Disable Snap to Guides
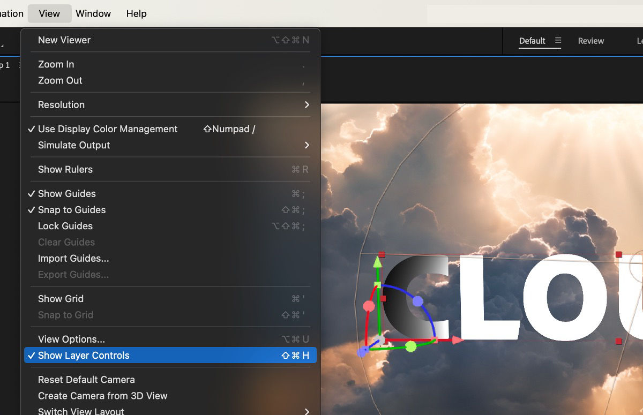 (71, 210)
